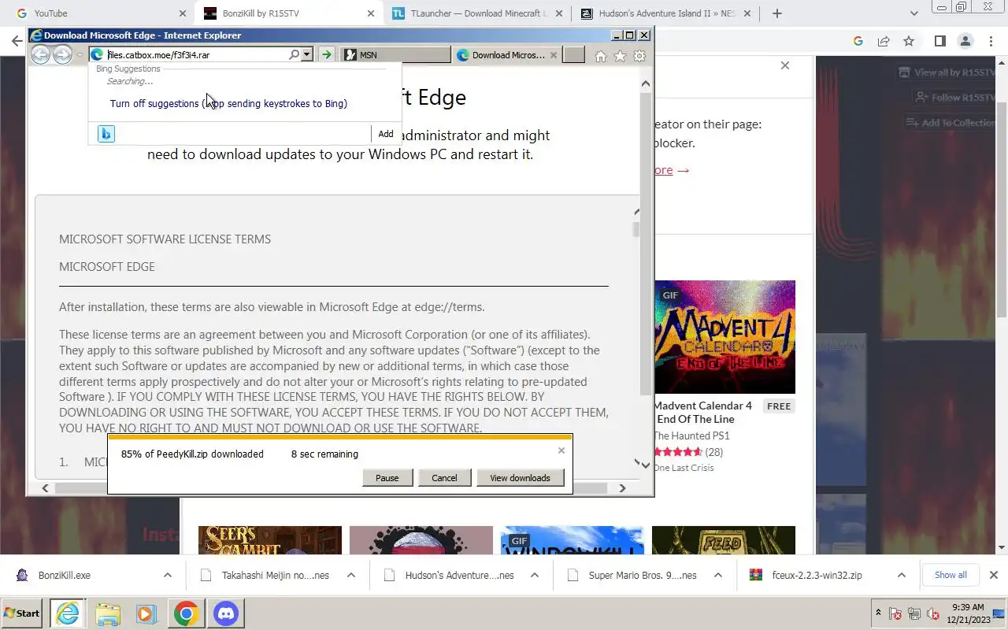Close the Chrome downloads shelf
This screenshot has height=630, width=1008.
pos(994,575)
